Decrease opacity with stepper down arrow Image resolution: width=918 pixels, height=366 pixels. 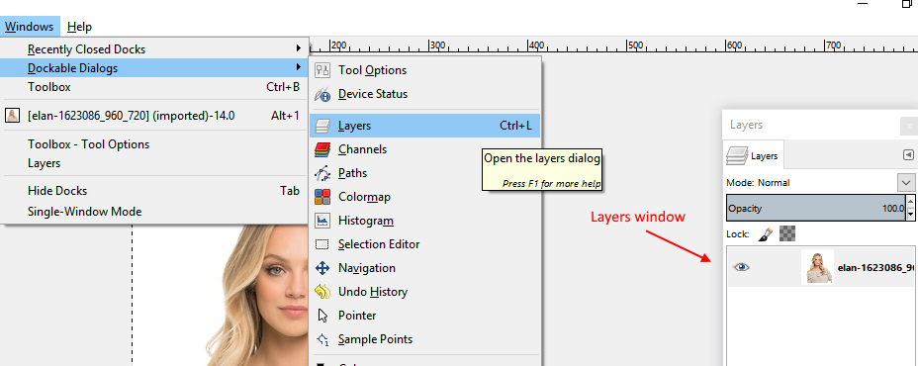point(910,215)
